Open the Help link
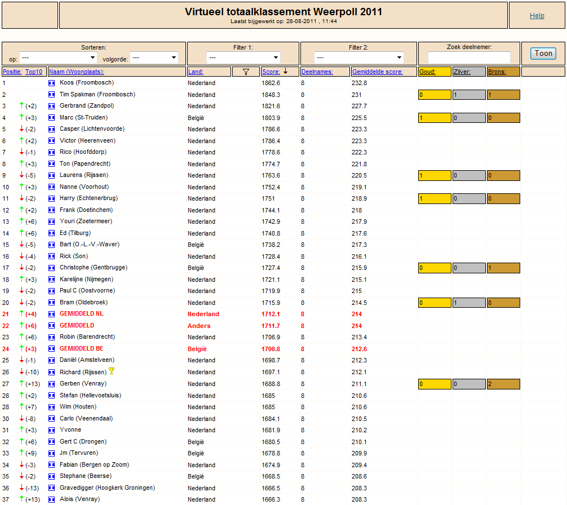567x505 pixels. click(537, 16)
